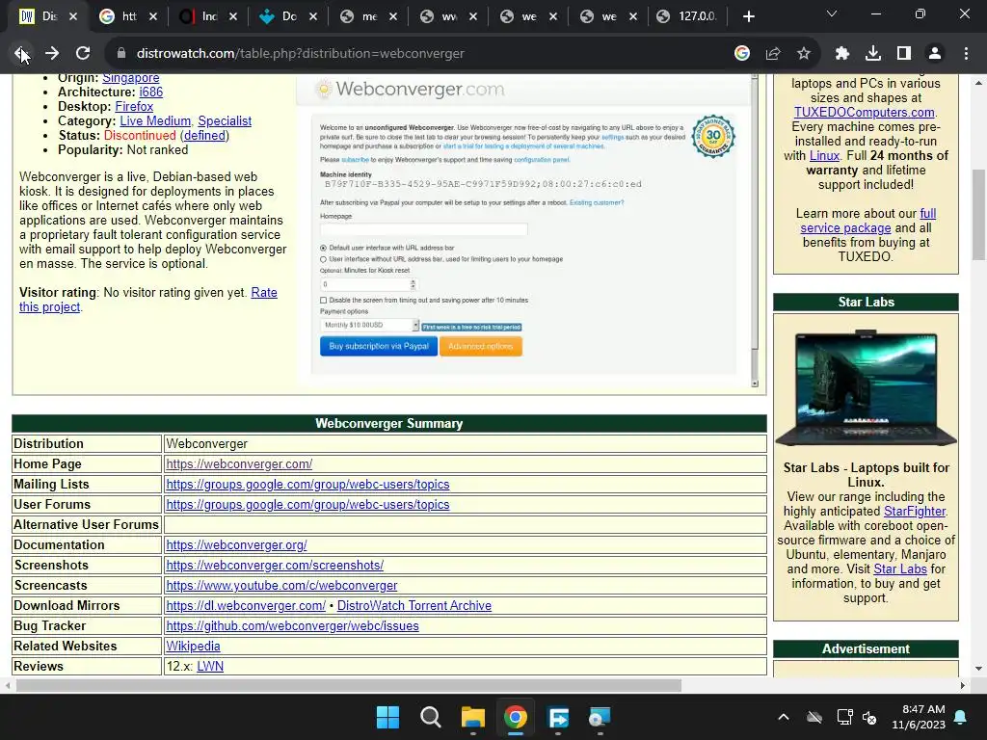Open the Mailing Lists groups.google.com link
Image resolution: width=987 pixels, height=740 pixels.
point(307,484)
